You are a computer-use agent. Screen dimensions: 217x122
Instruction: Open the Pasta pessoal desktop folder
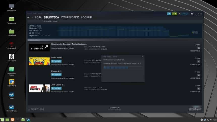pos(12,20)
